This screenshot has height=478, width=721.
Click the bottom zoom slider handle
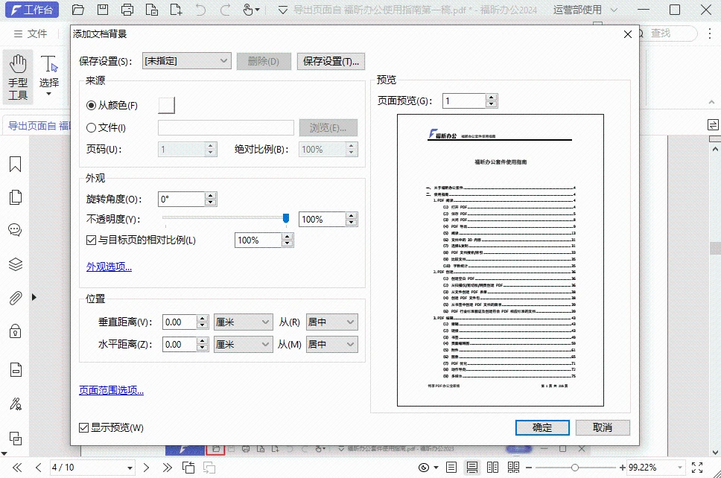575,468
